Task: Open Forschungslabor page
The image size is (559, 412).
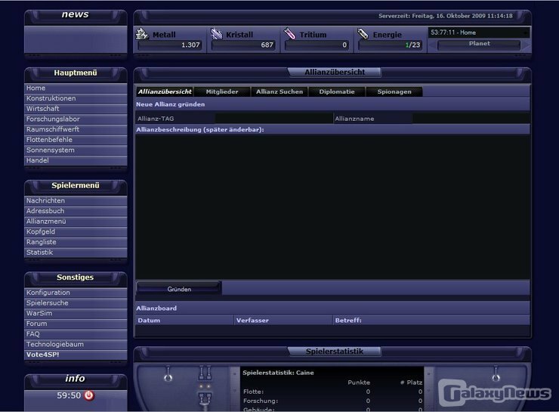Action: 76,119
